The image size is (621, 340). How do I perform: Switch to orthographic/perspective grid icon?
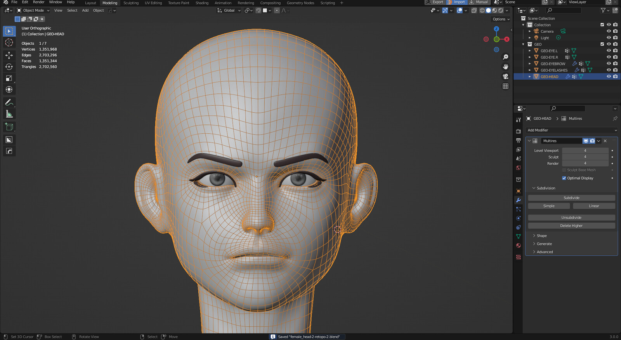pos(505,86)
